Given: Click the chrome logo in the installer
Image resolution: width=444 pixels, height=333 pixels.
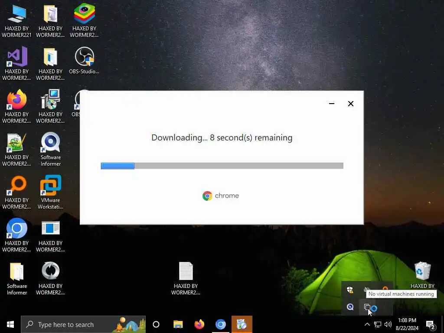Looking at the screenshot, I should coord(221,196).
